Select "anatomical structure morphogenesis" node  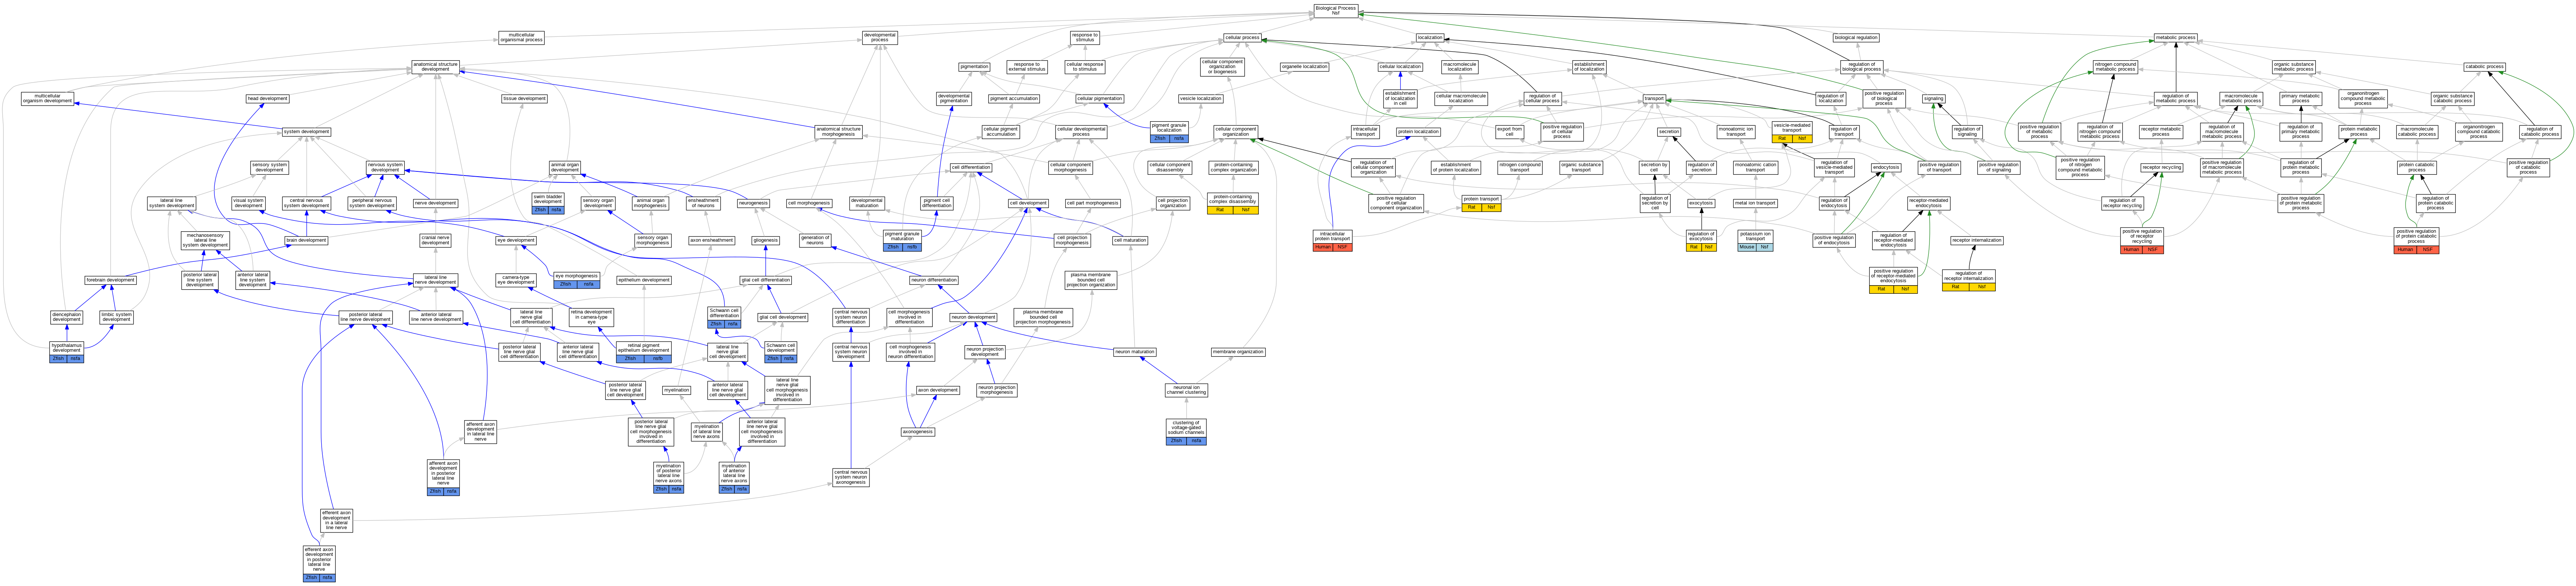[x=838, y=132]
